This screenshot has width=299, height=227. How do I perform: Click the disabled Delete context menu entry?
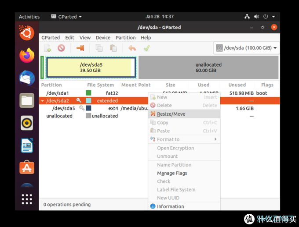[184, 105]
